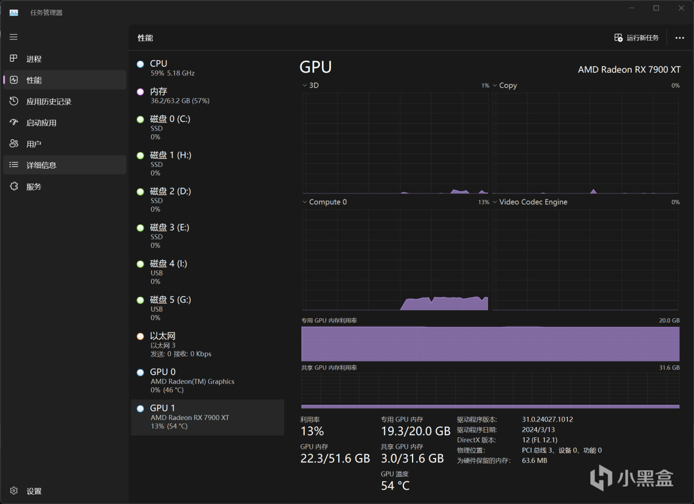Image resolution: width=694 pixels, height=504 pixels.
Task: Click the GPU 0 circle indicator
Action: 140,372
